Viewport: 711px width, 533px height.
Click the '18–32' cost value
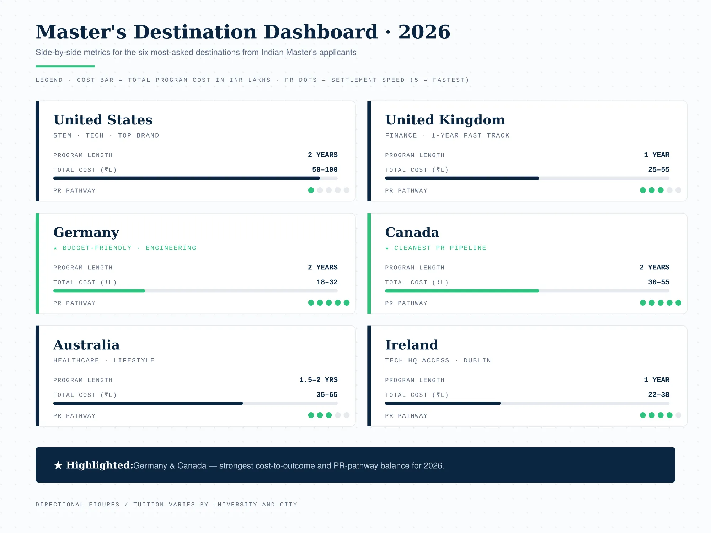tap(327, 282)
